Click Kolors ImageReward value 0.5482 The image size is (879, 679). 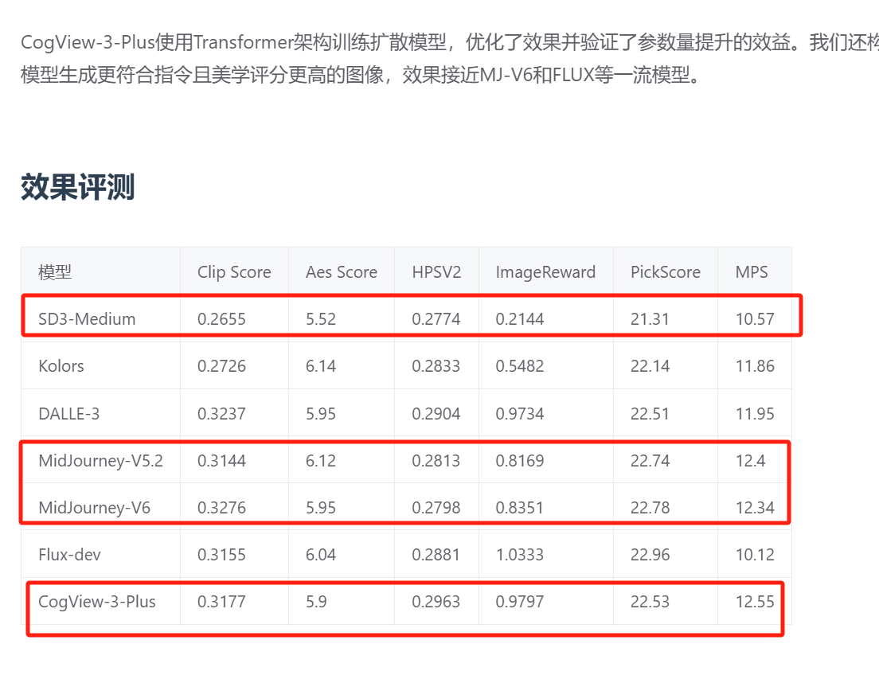tap(520, 366)
